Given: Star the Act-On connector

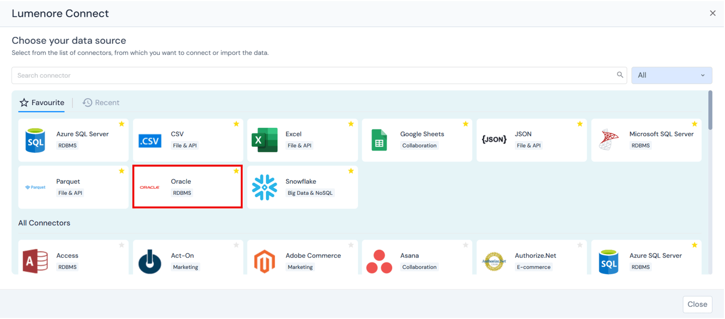Looking at the screenshot, I should [x=236, y=245].
